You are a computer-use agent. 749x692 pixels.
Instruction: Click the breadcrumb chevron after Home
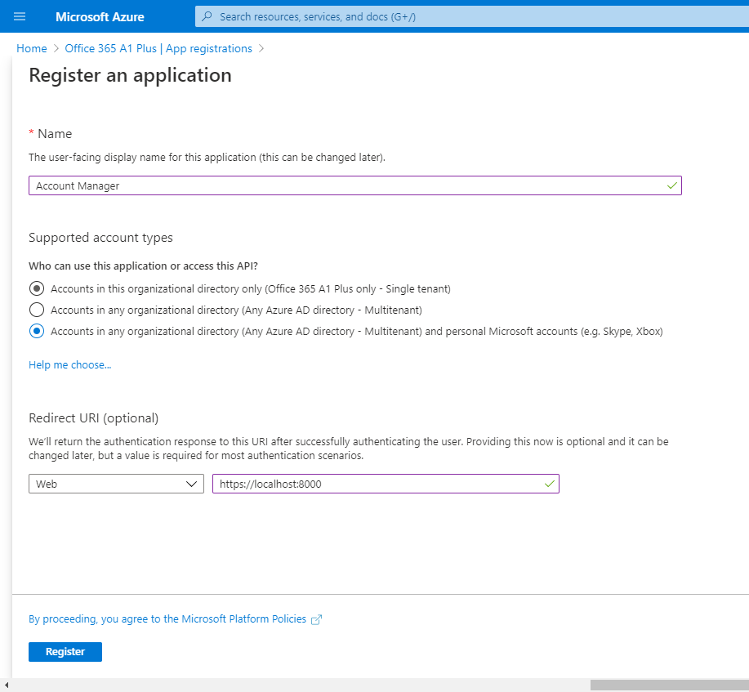[56, 49]
